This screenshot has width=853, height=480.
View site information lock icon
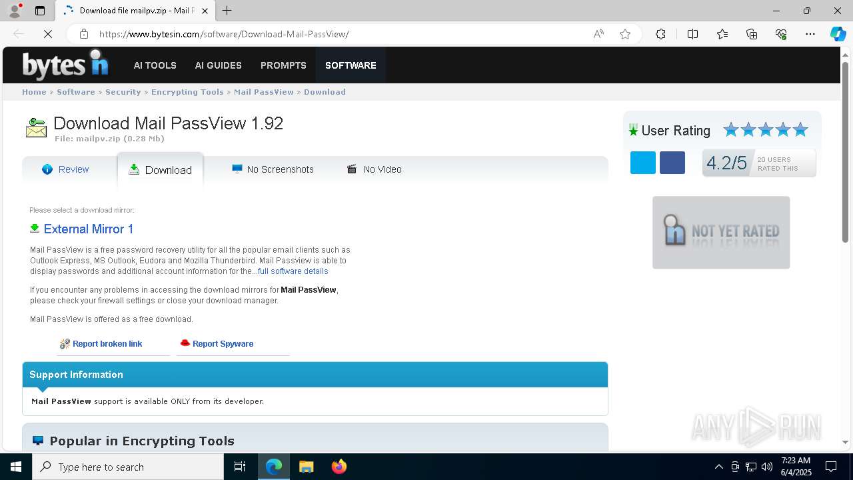84,34
